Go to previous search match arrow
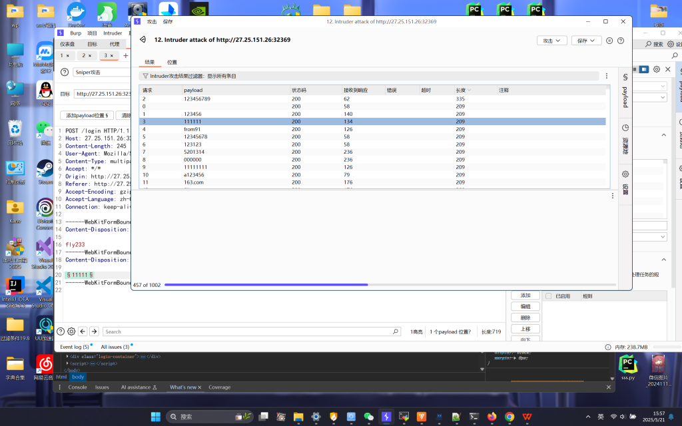682x426 pixels. (x=83, y=331)
